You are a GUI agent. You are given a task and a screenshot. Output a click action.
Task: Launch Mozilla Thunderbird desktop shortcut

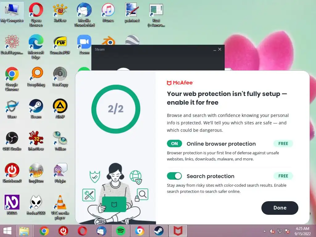tap(84, 15)
